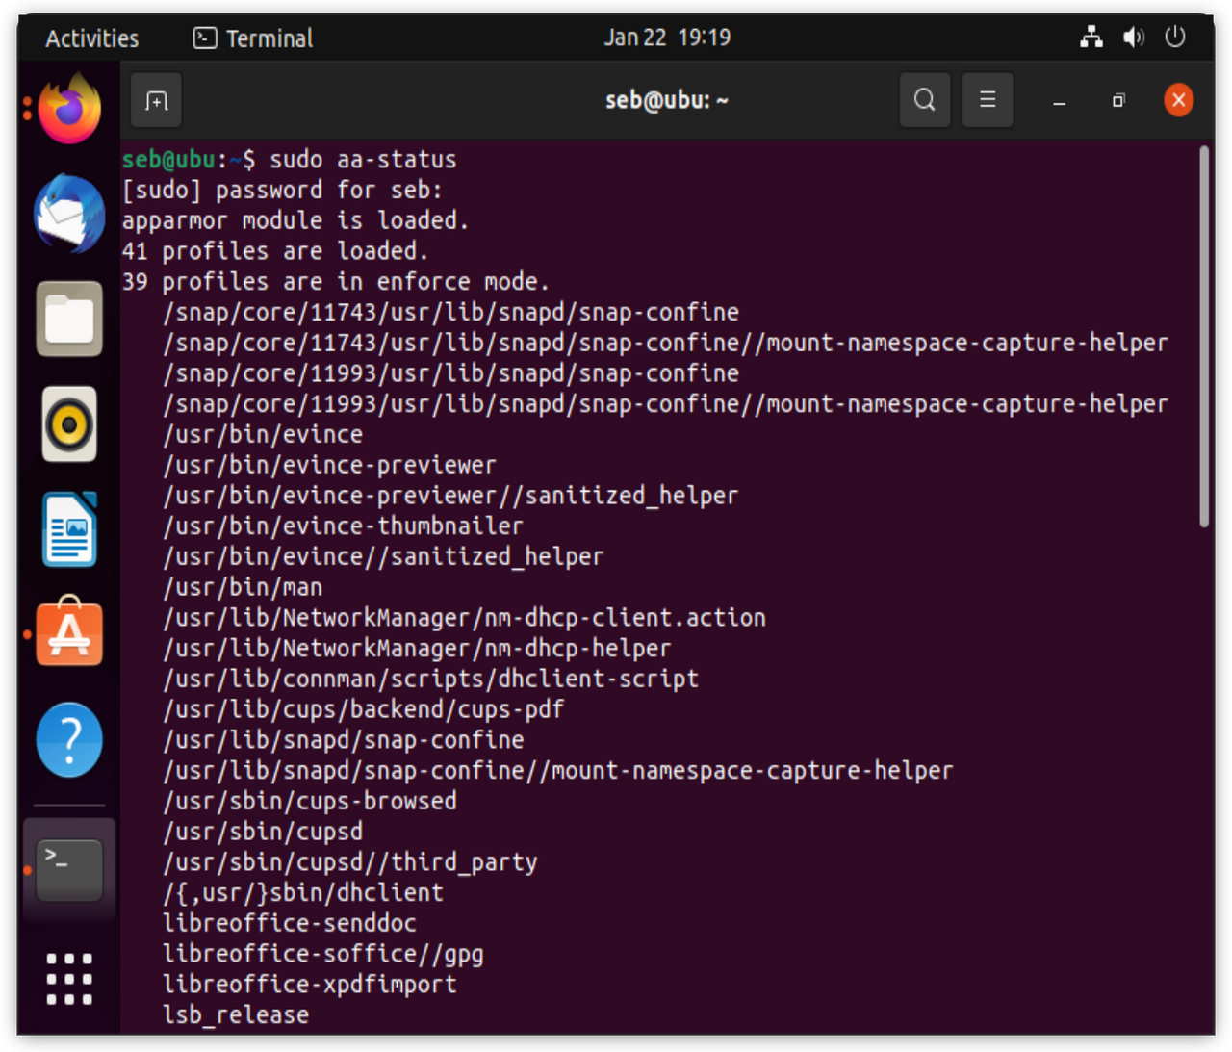Viewport: 1232px width, 1052px height.
Task: Open the Activities overview
Action: [92, 38]
